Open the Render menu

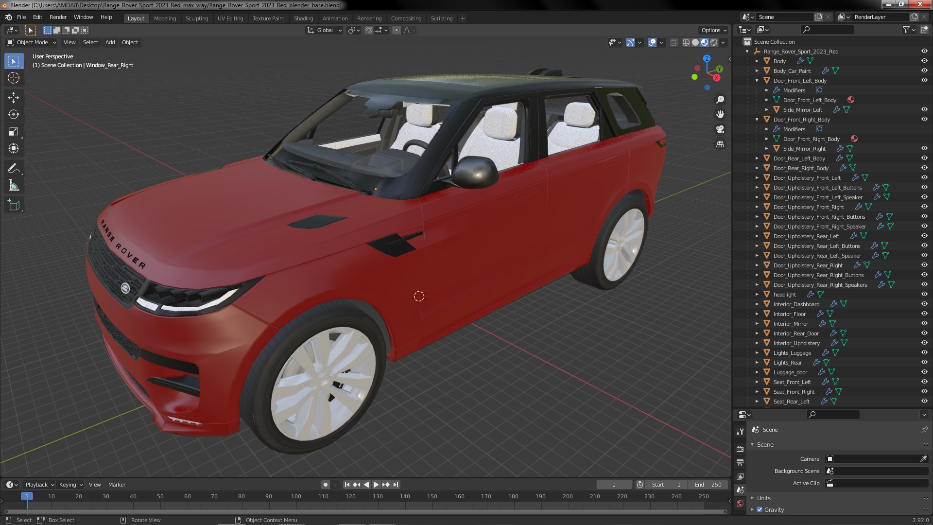(58, 17)
